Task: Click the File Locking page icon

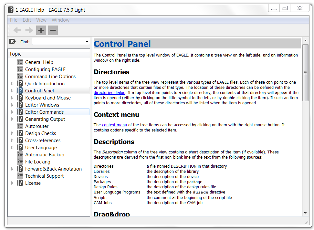Action: pos(20,162)
